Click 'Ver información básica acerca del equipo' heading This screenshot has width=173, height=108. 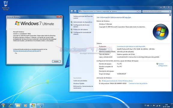click(x=114, y=17)
